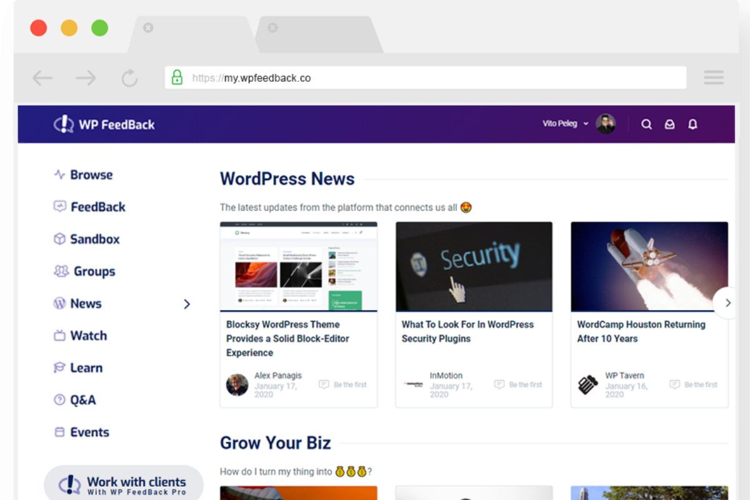This screenshot has width=750, height=500.
Task: Go to Q&A in the sidebar
Action: [x=83, y=400]
